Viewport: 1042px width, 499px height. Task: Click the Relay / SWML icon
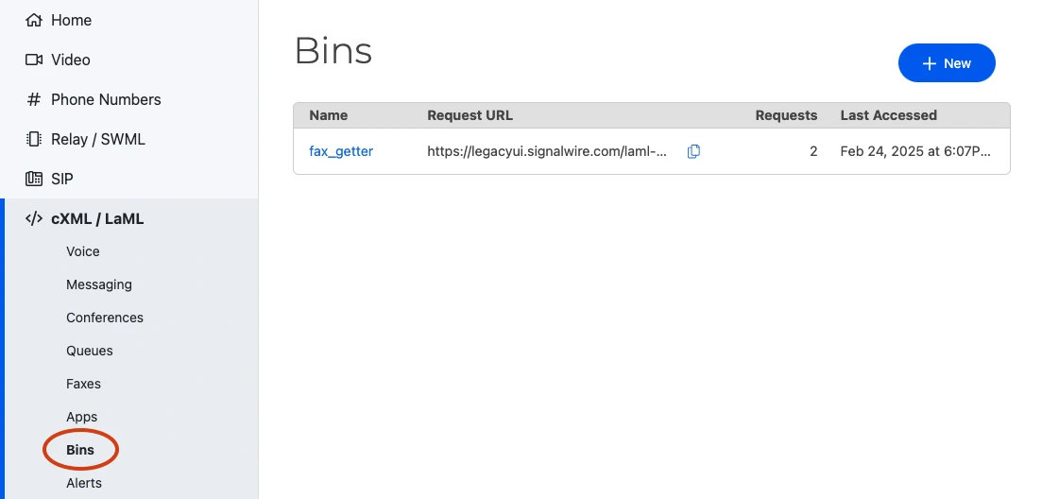click(x=34, y=139)
